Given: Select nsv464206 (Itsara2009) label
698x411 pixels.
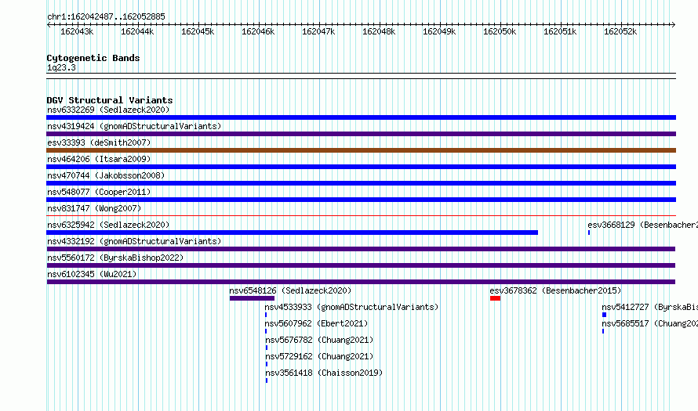Looking at the screenshot, I should point(99,159).
